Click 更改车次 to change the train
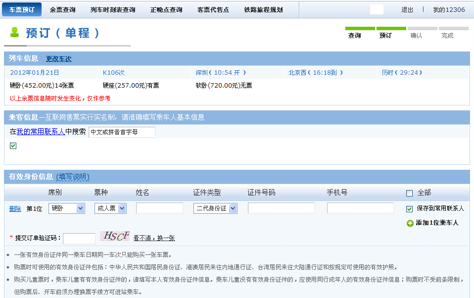 (x=59, y=58)
